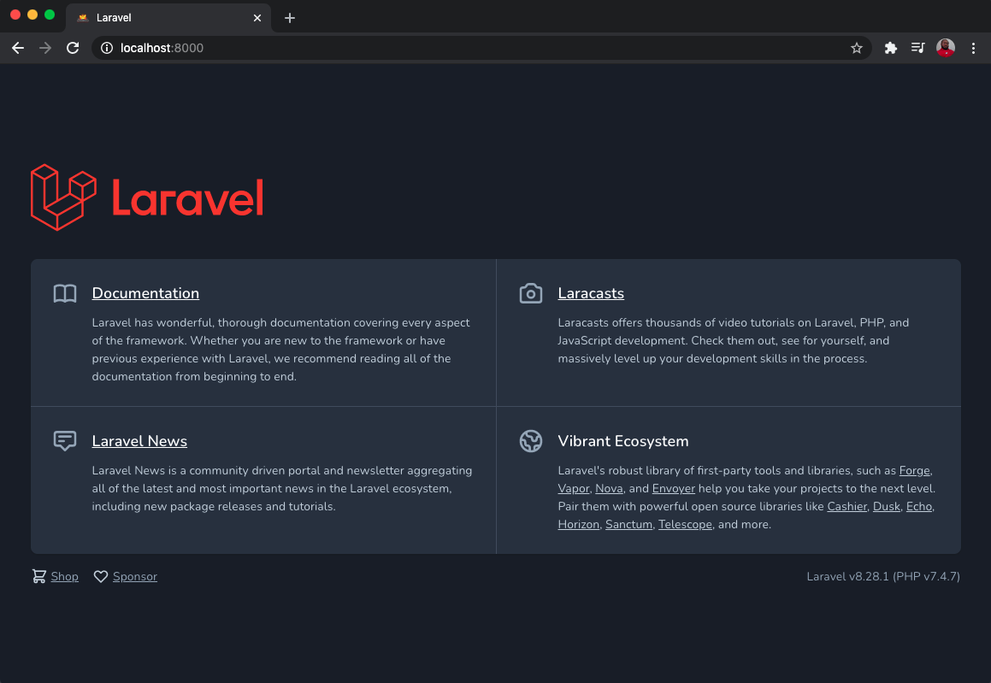991x683 pixels.
Task: Click the Laravel tab favicon
Action: click(83, 18)
